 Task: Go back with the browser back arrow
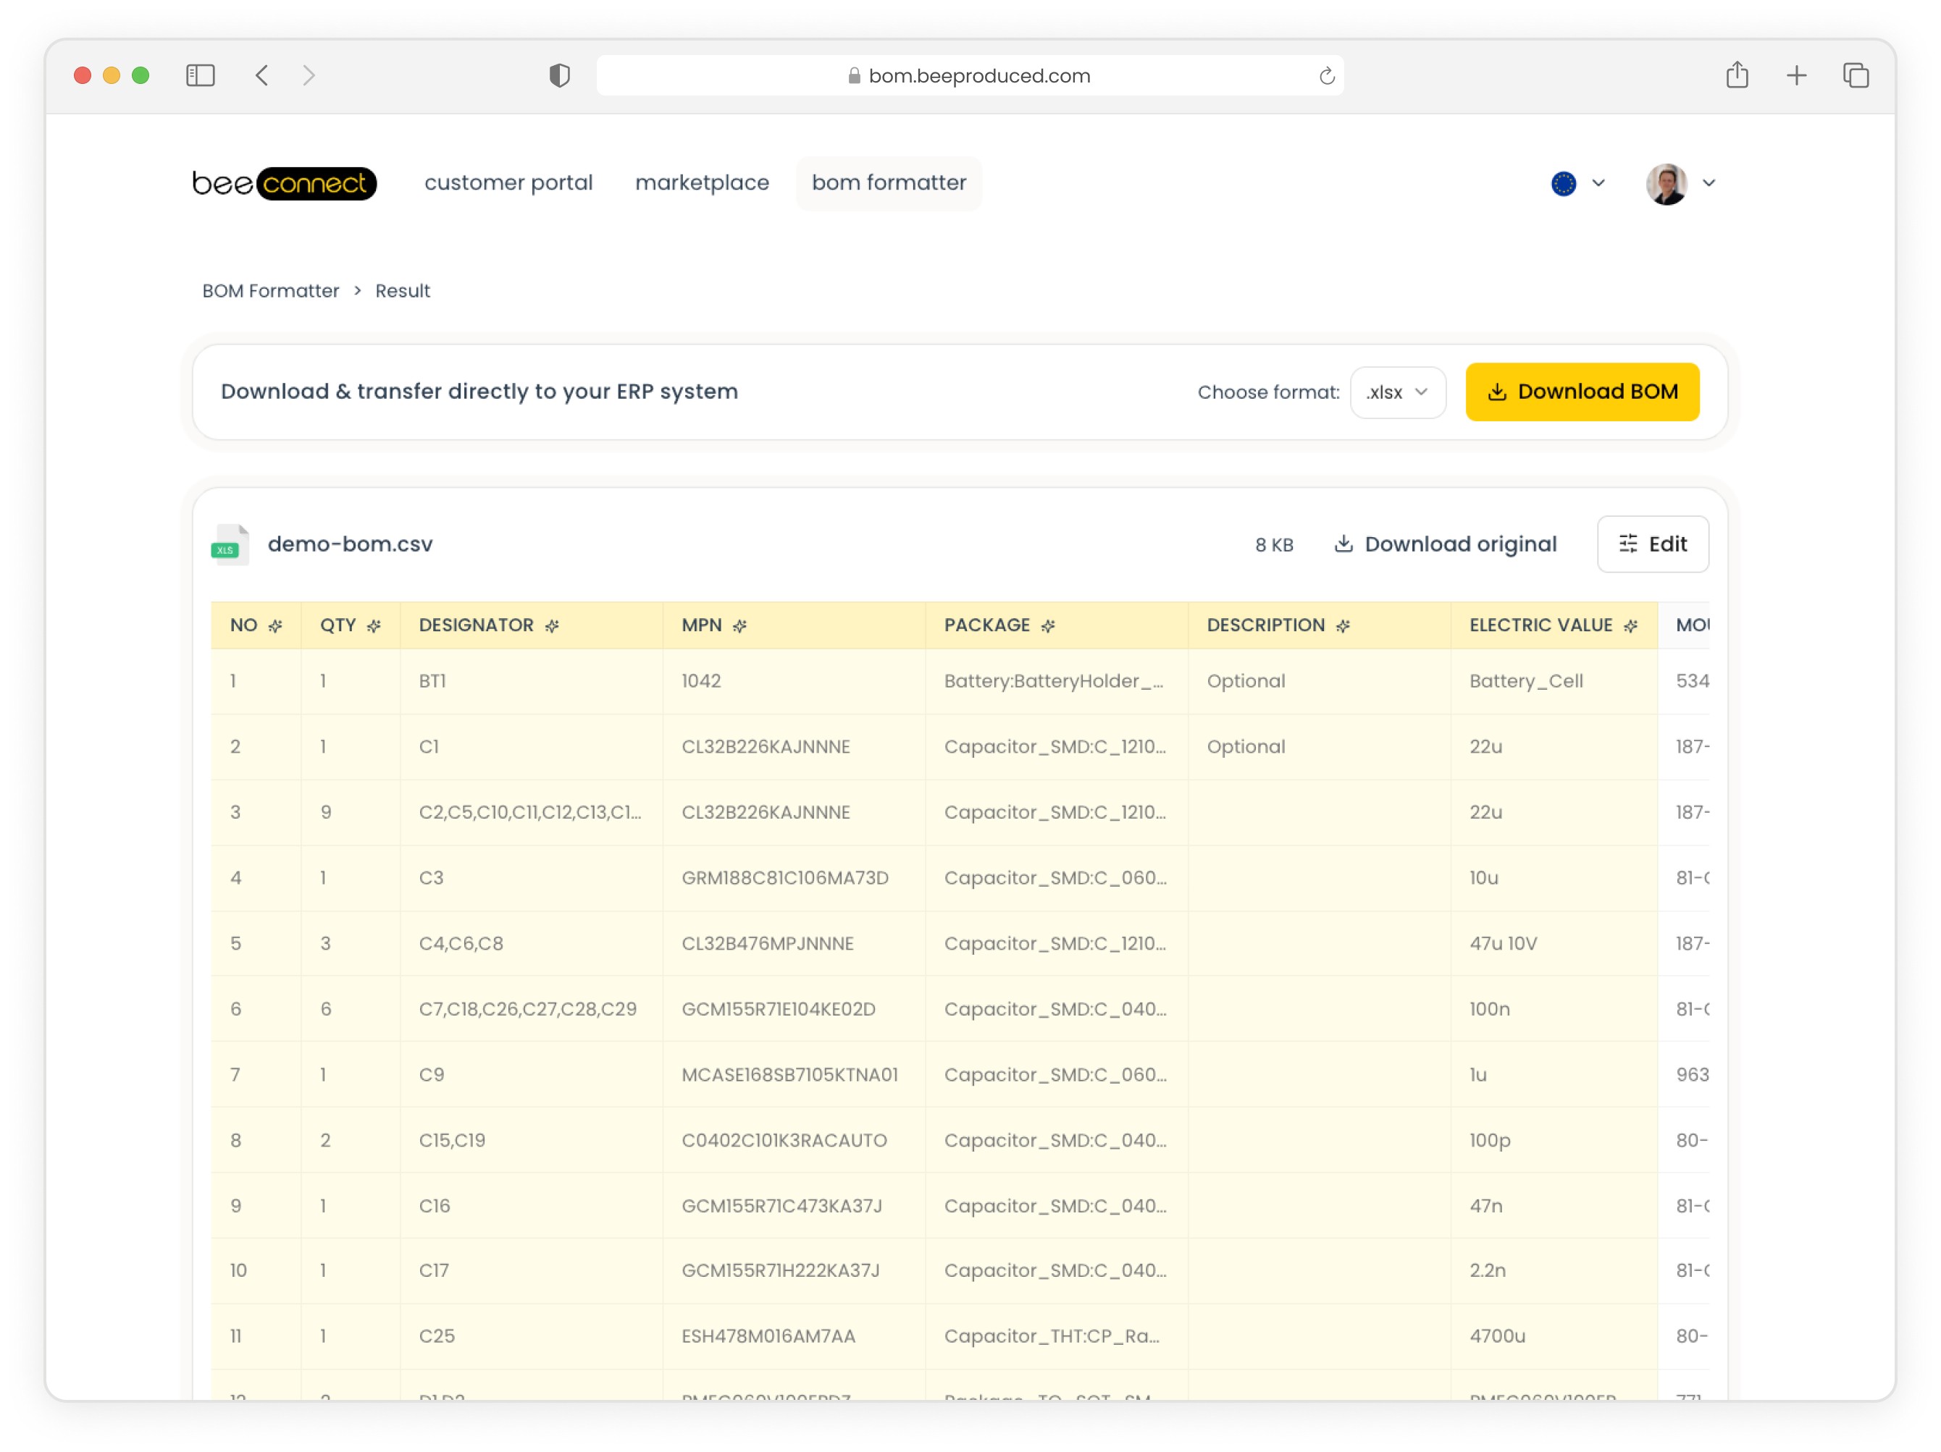click(x=261, y=75)
